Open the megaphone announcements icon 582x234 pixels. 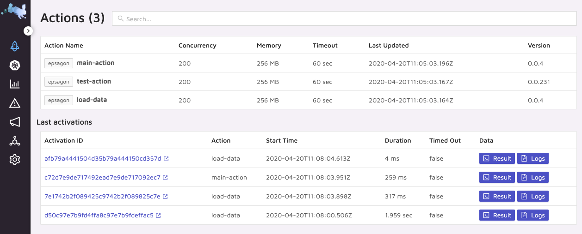[15, 122]
